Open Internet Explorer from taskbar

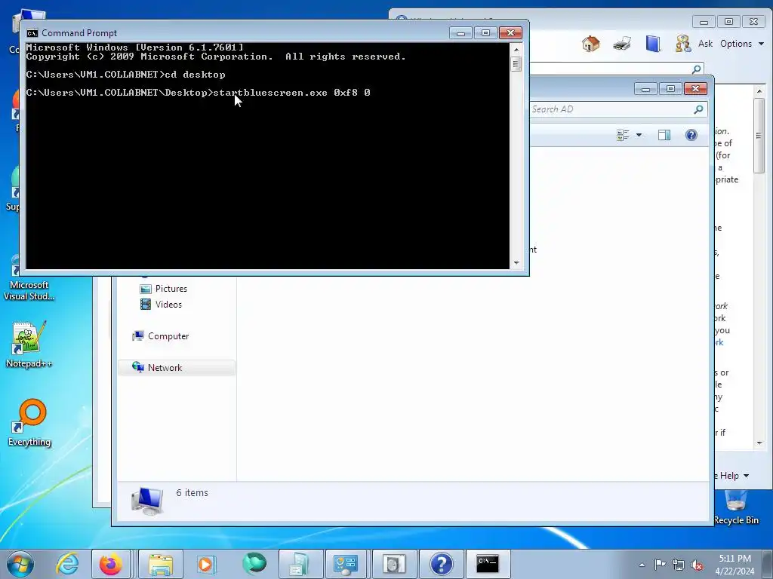click(x=67, y=564)
